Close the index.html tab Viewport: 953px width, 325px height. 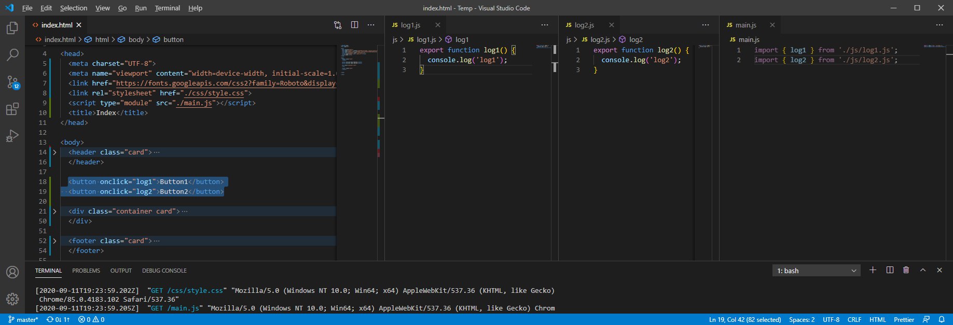click(x=79, y=25)
